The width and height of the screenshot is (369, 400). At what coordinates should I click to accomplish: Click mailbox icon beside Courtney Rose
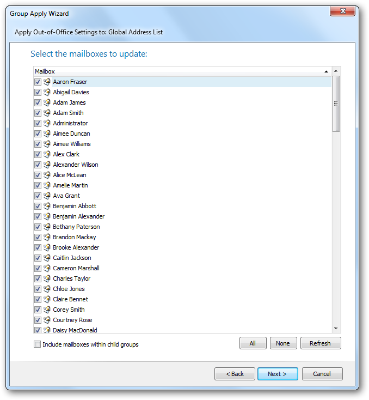47,320
